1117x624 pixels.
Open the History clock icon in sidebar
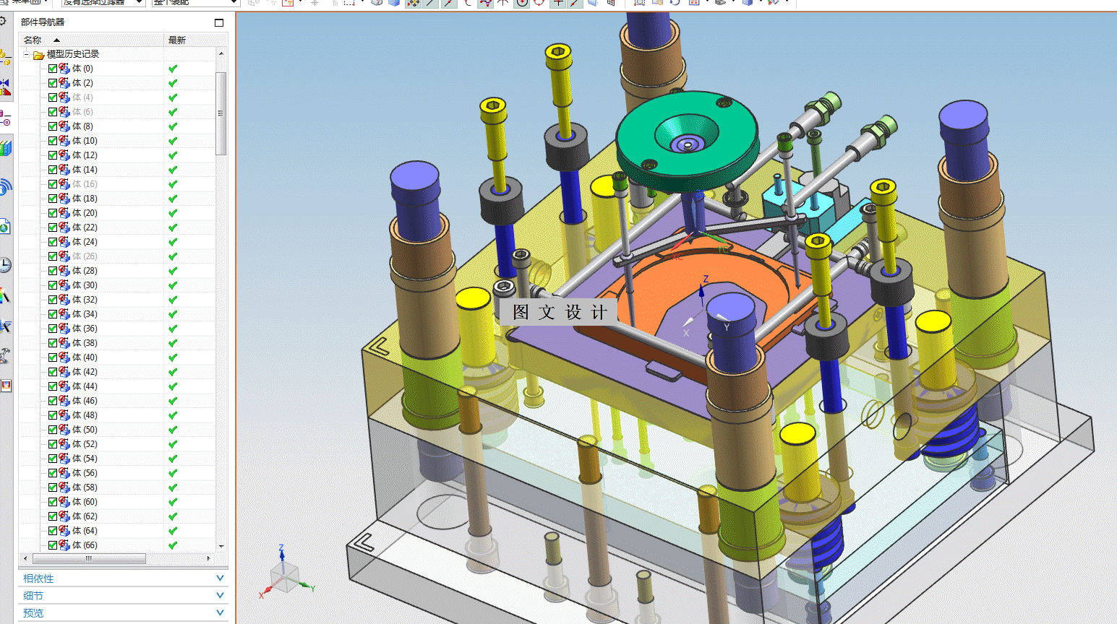point(5,265)
